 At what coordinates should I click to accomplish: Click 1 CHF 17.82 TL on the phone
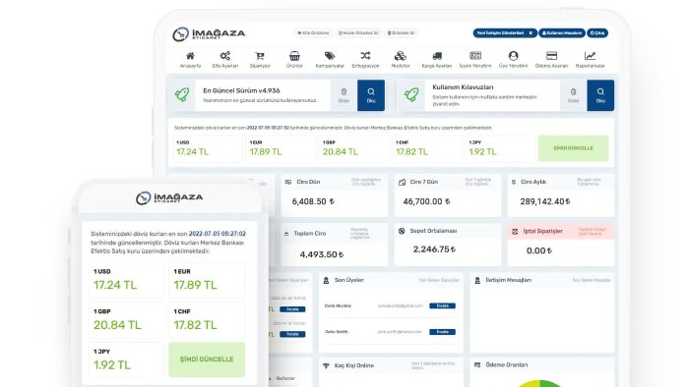coord(207,319)
